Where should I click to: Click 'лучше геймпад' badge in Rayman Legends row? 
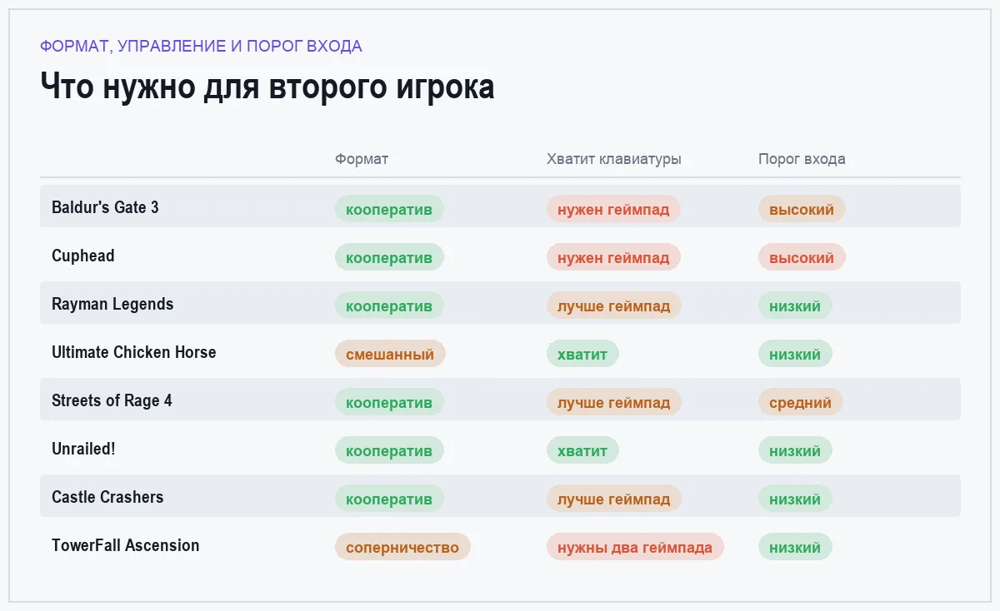point(614,305)
